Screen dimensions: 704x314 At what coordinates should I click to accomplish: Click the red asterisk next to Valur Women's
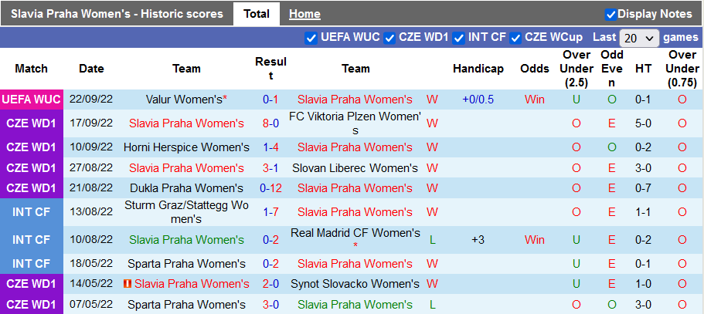pos(225,100)
